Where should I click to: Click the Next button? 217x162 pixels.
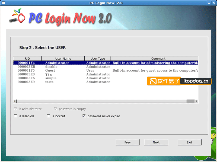156,142
